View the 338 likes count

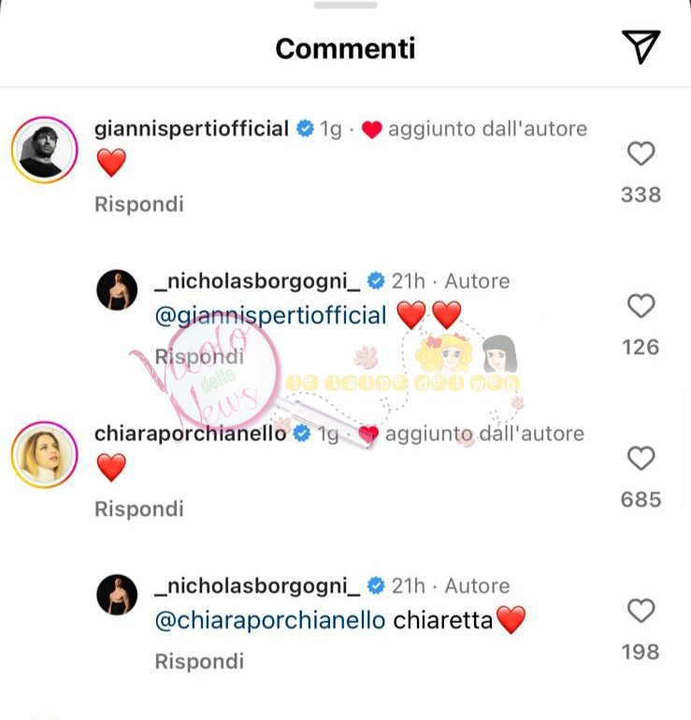tap(641, 194)
